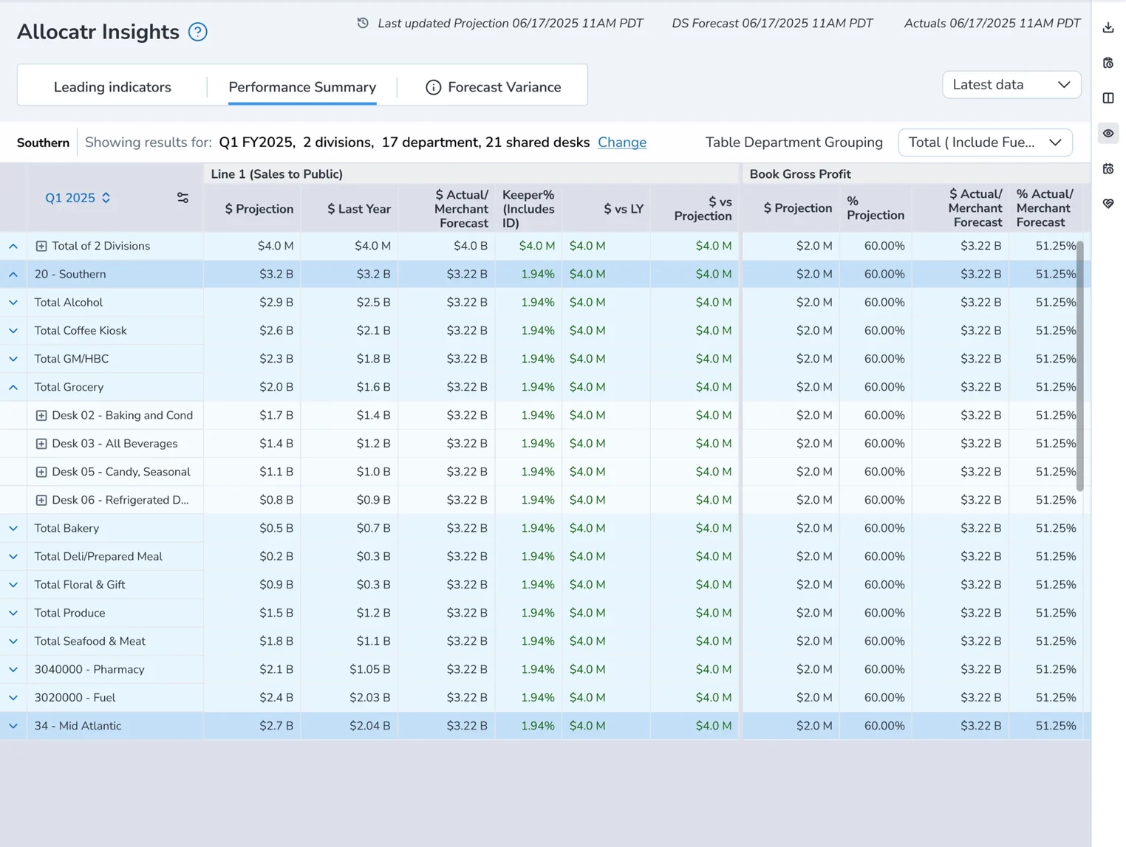Click the plus box on Desk 06 row
The image size is (1126, 847).
click(41, 500)
